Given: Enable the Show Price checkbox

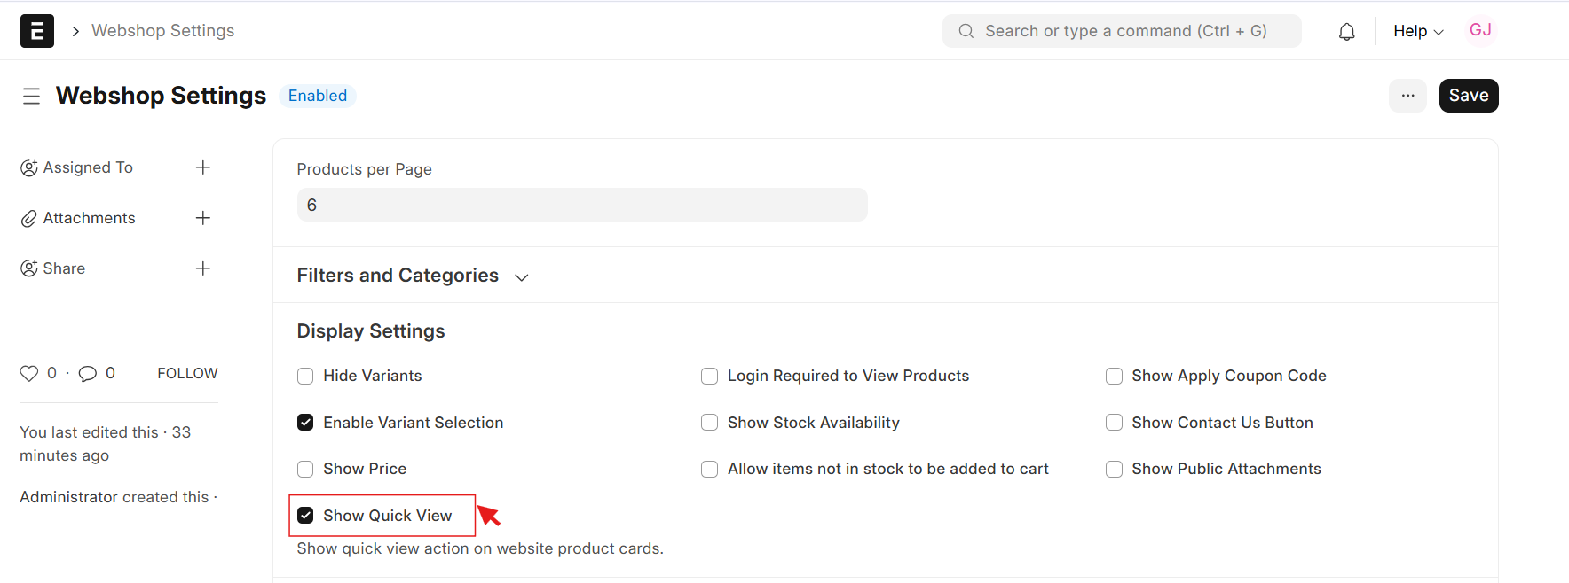Looking at the screenshot, I should coord(305,469).
